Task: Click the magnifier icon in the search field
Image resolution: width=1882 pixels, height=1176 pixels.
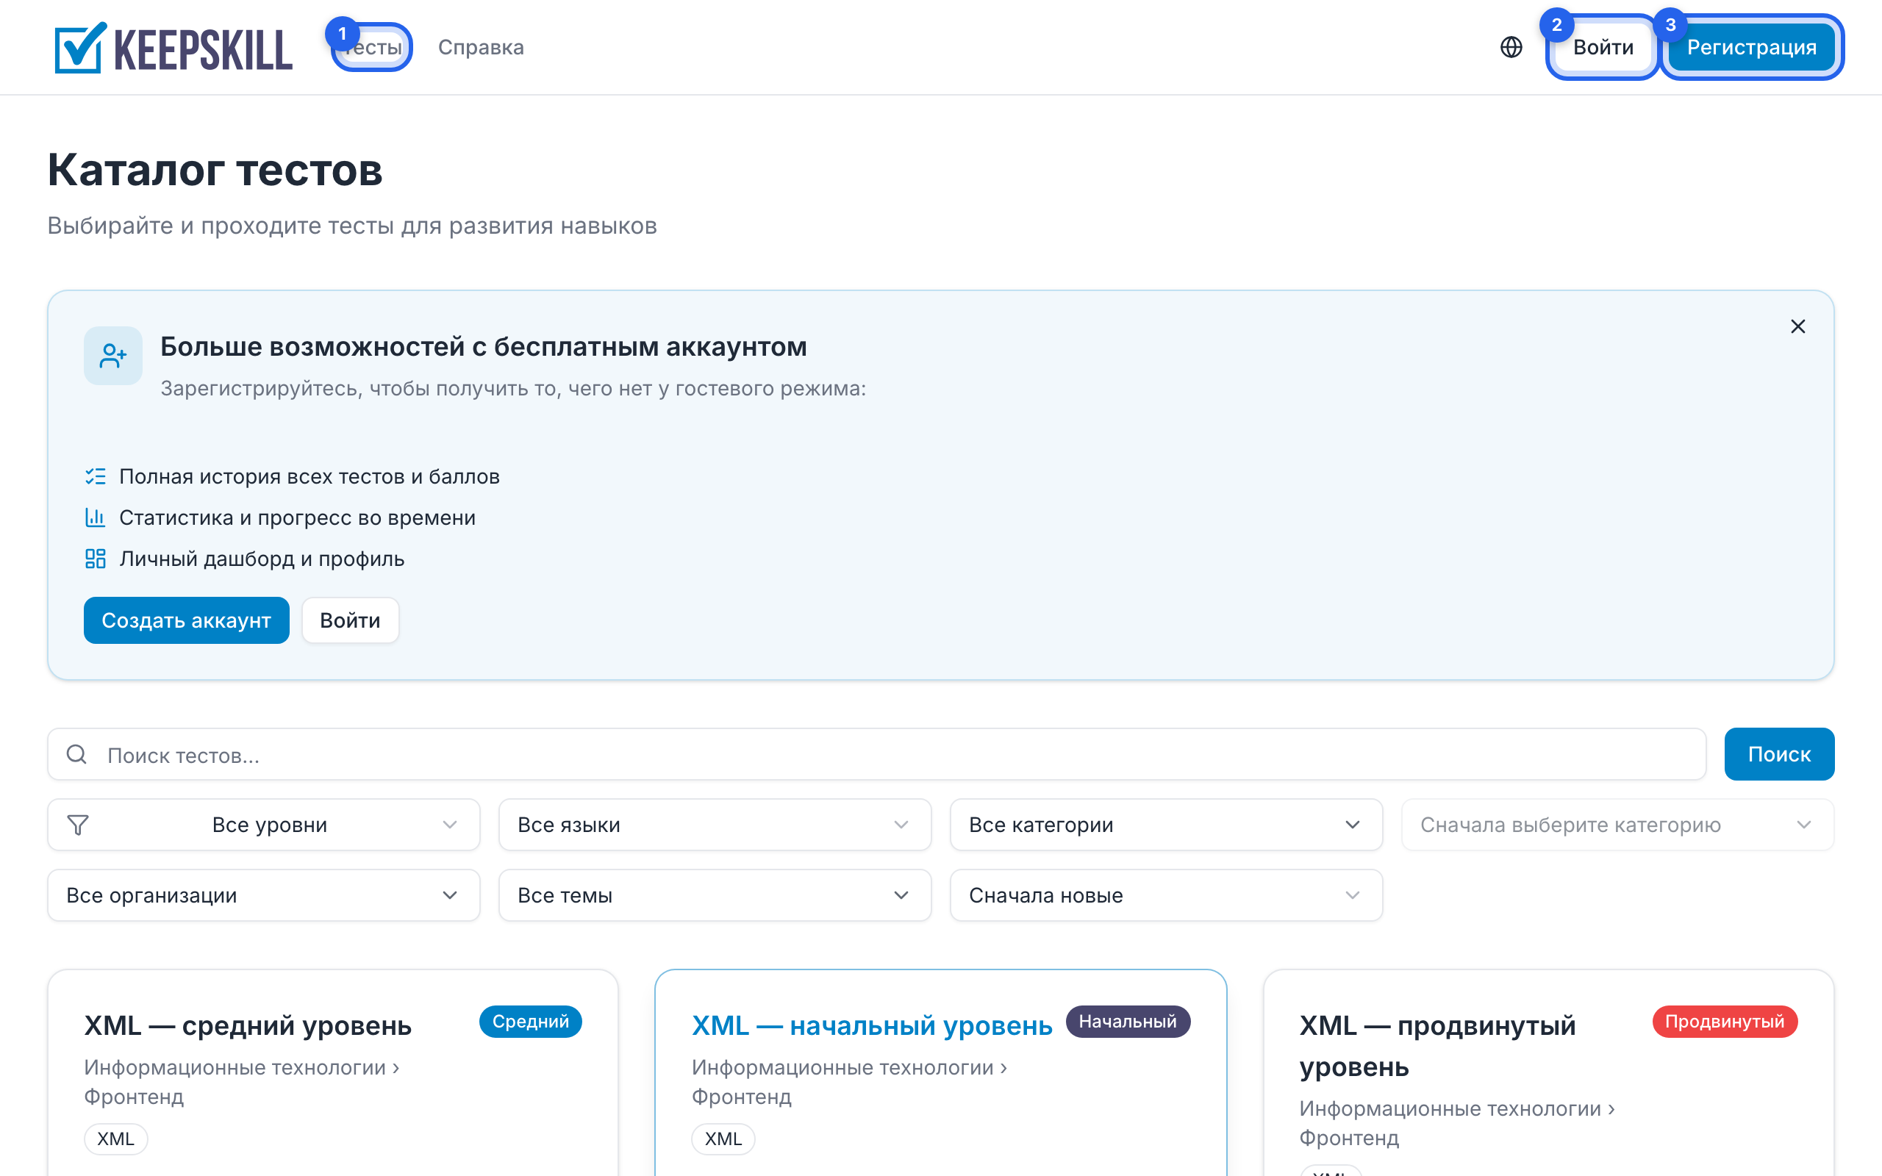Action: coord(76,754)
